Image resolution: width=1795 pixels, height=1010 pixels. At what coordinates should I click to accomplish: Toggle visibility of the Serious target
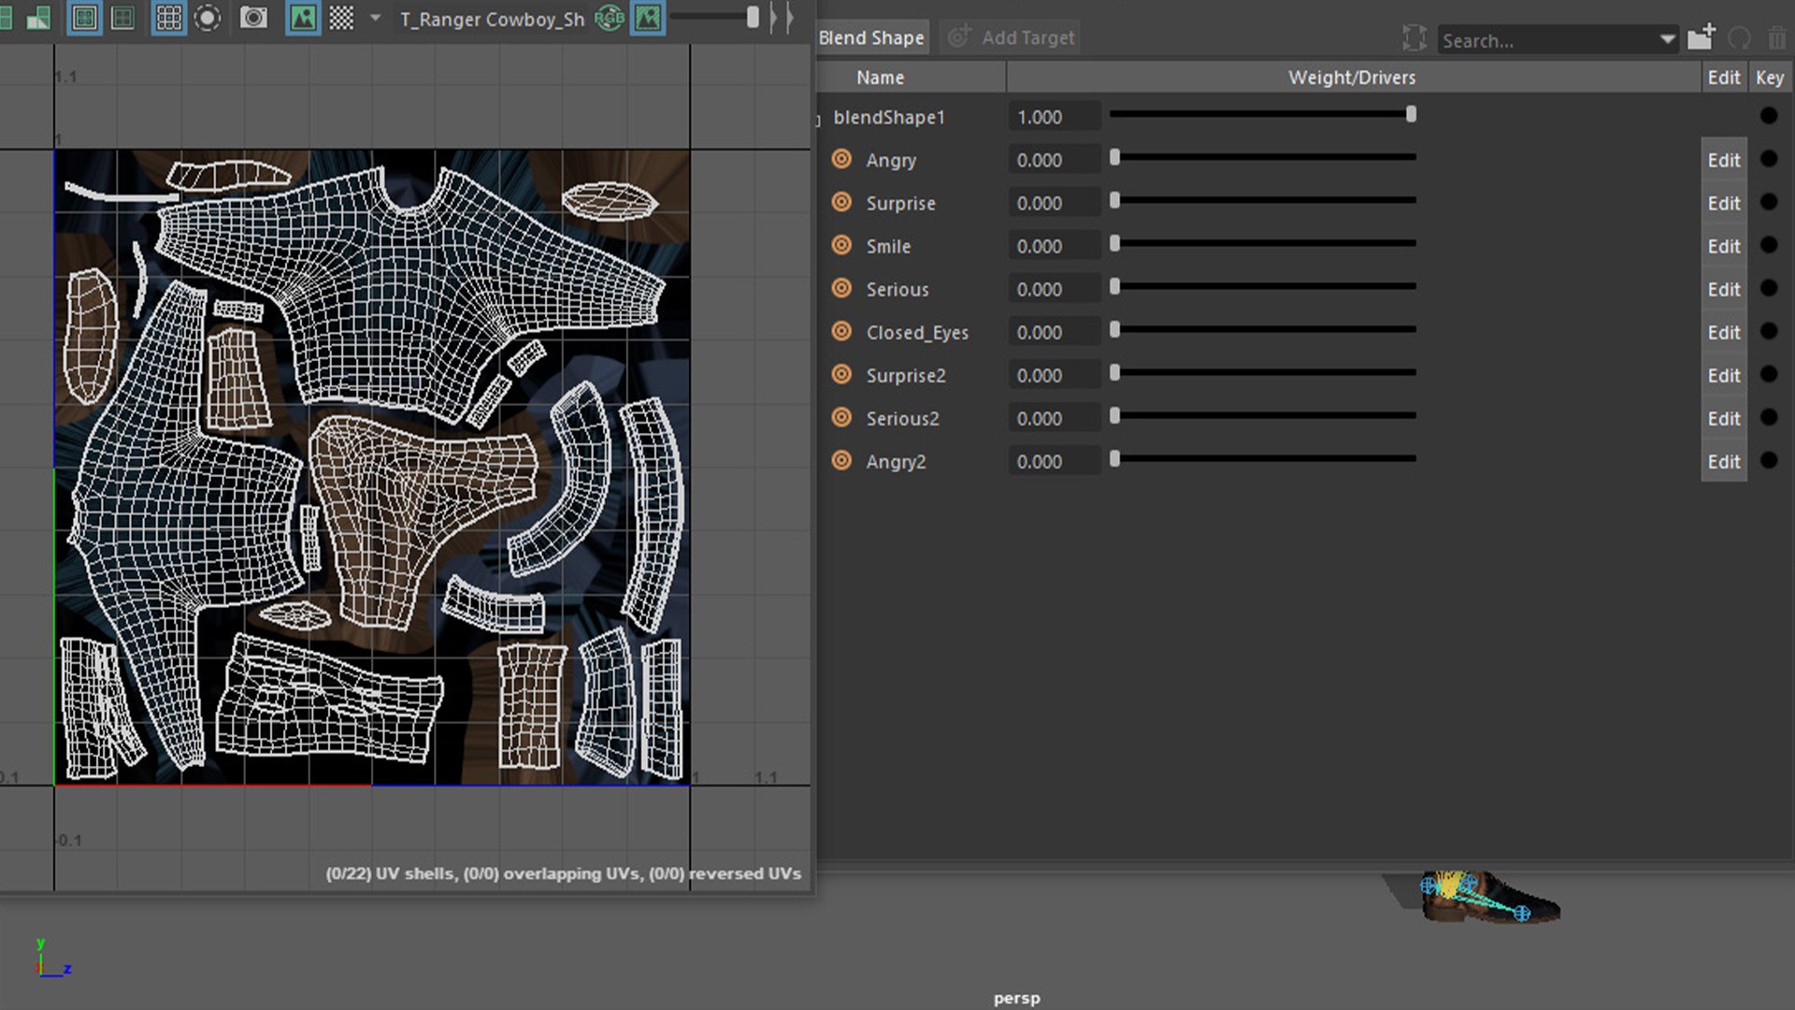tap(841, 288)
